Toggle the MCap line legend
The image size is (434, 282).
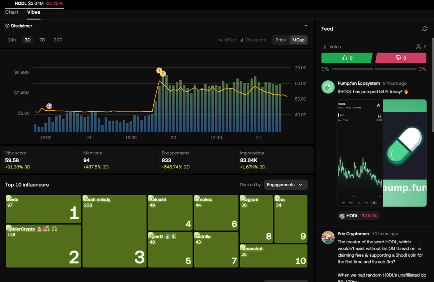pyautogui.click(x=227, y=40)
